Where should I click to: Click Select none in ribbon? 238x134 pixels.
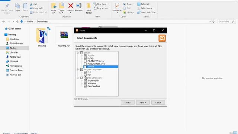(x=145, y=8)
